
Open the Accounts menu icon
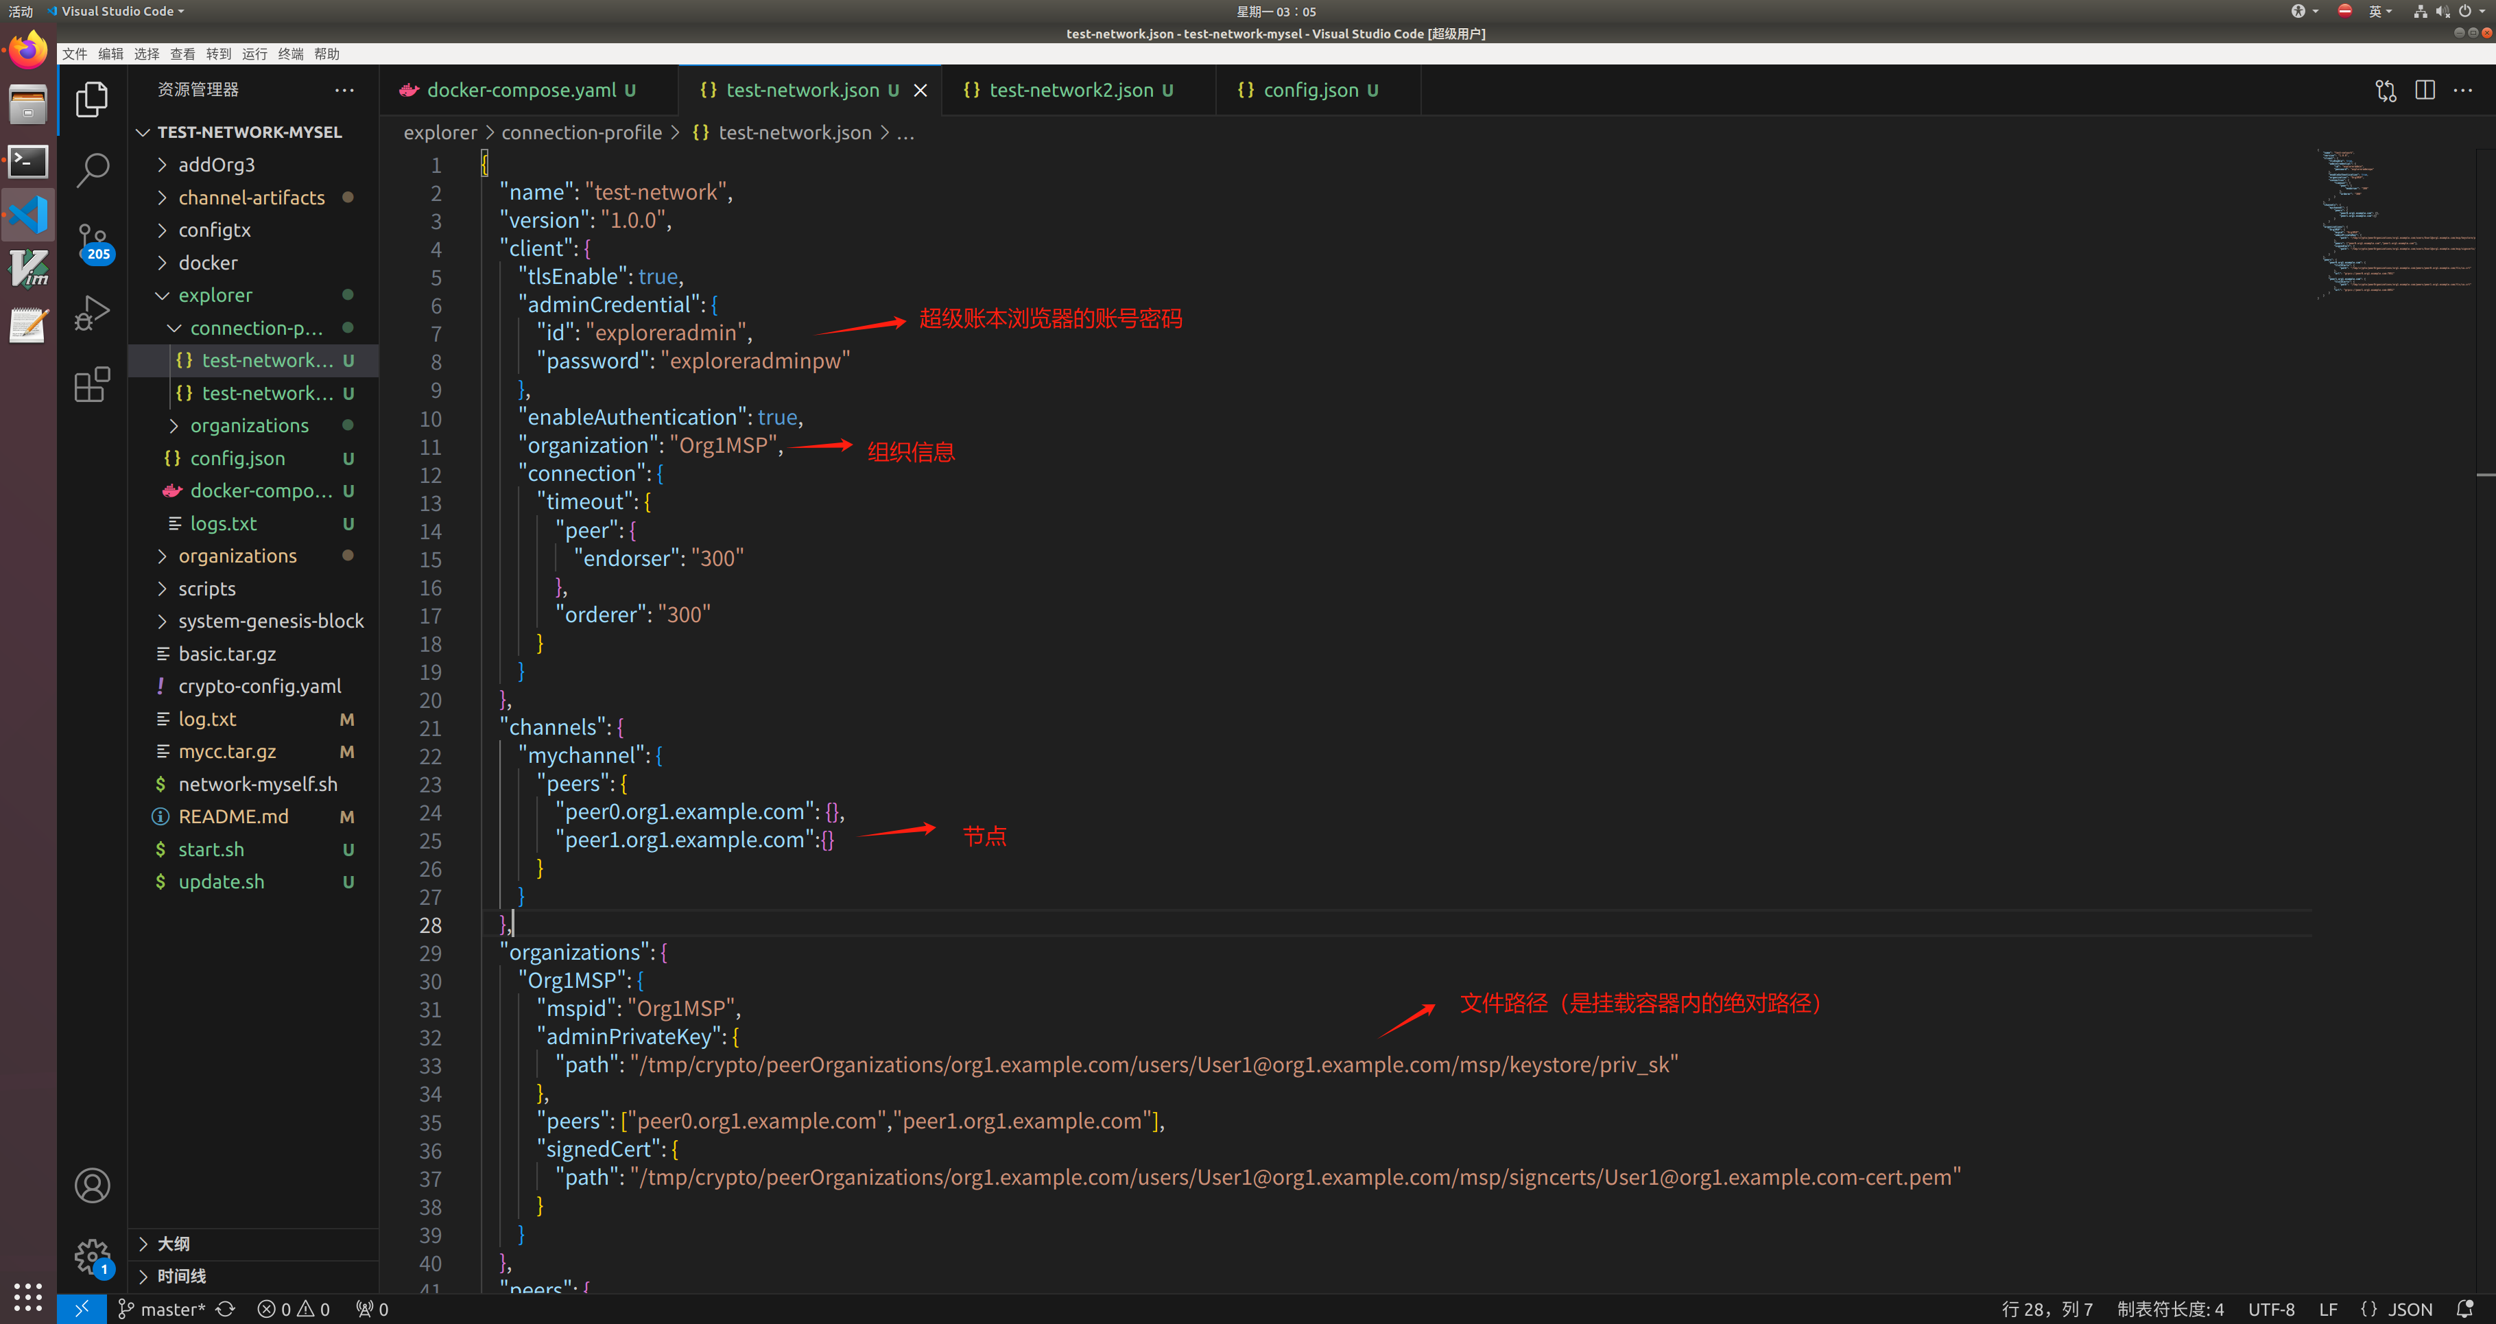(92, 1185)
